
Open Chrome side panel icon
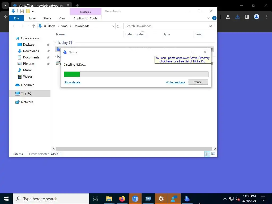click(247, 17)
